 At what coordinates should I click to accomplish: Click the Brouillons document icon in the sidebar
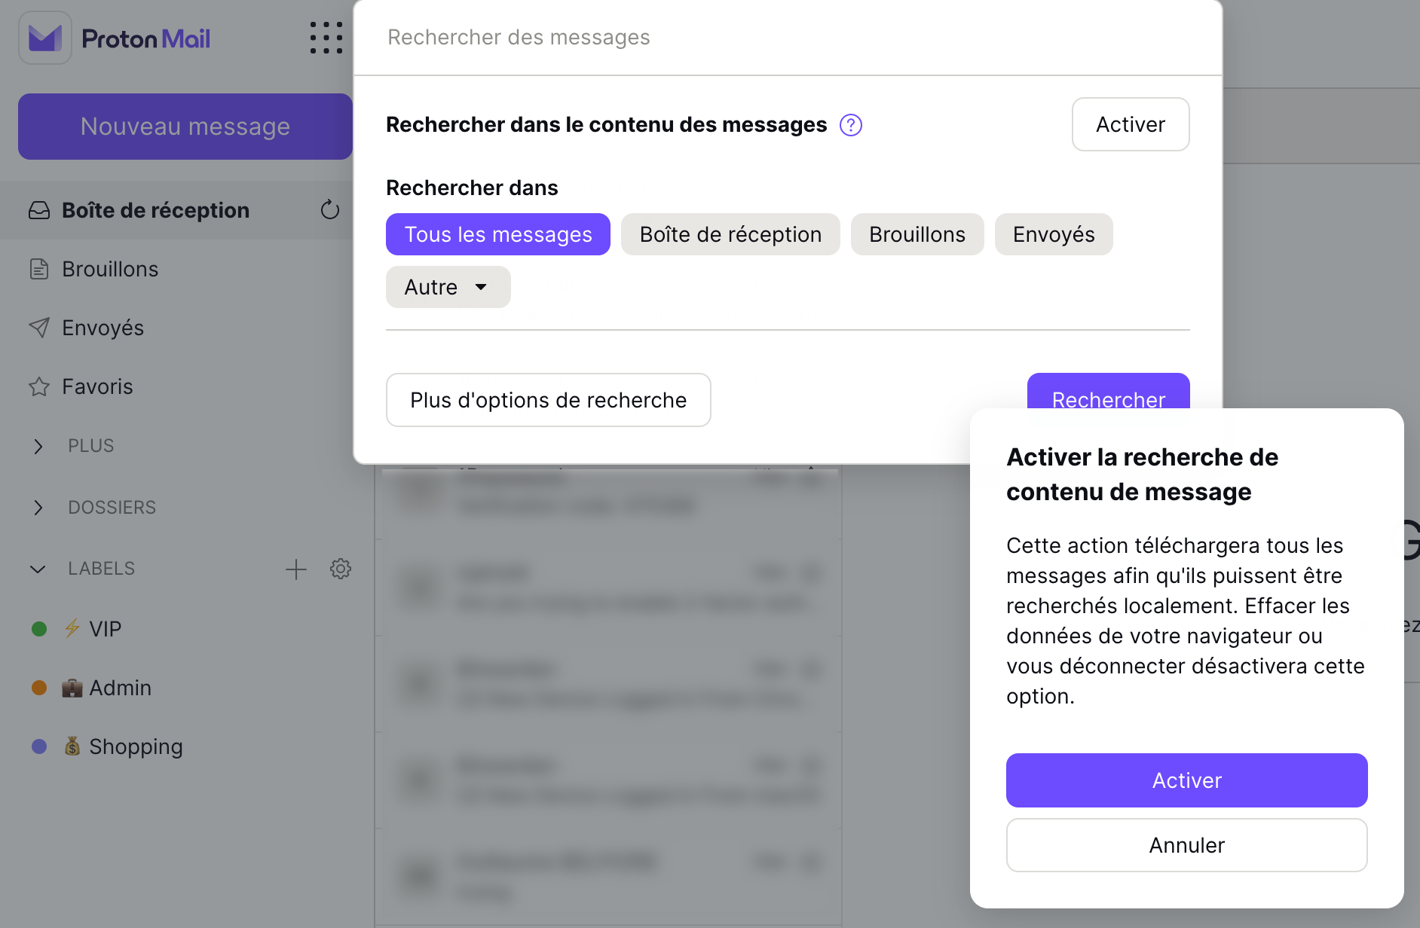tap(39, 269)
